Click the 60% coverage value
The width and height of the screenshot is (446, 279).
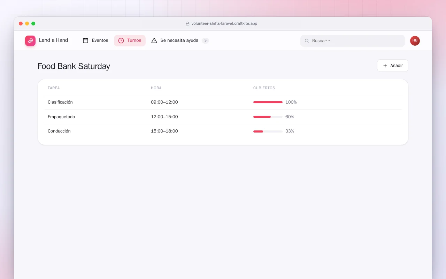click(x=290, y=117)
